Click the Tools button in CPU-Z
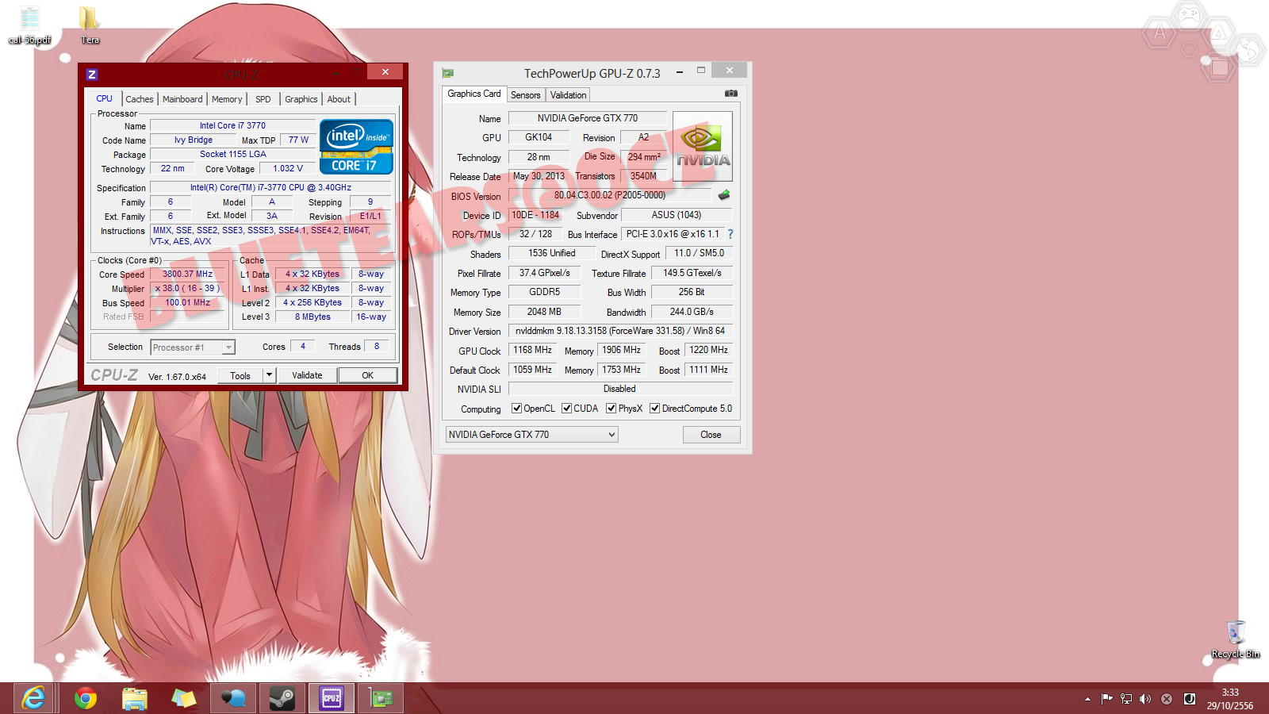The image size is (1269, 714). click(240, 375)
